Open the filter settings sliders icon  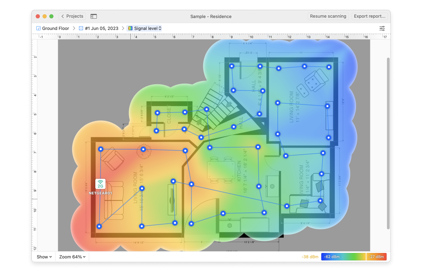tap(382, 29)
